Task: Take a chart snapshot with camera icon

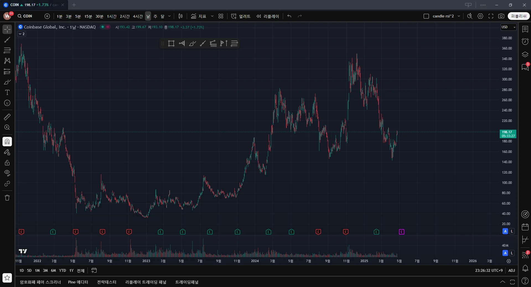Action: pyautogui.click(x=501, y=16)
